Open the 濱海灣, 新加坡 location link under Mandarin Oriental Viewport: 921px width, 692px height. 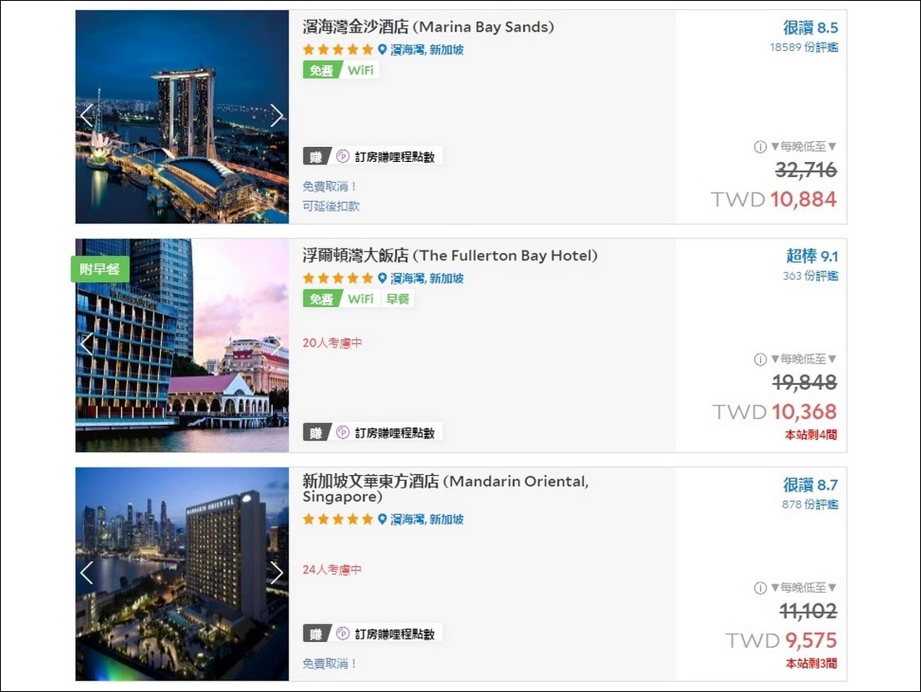pos(427,519)
